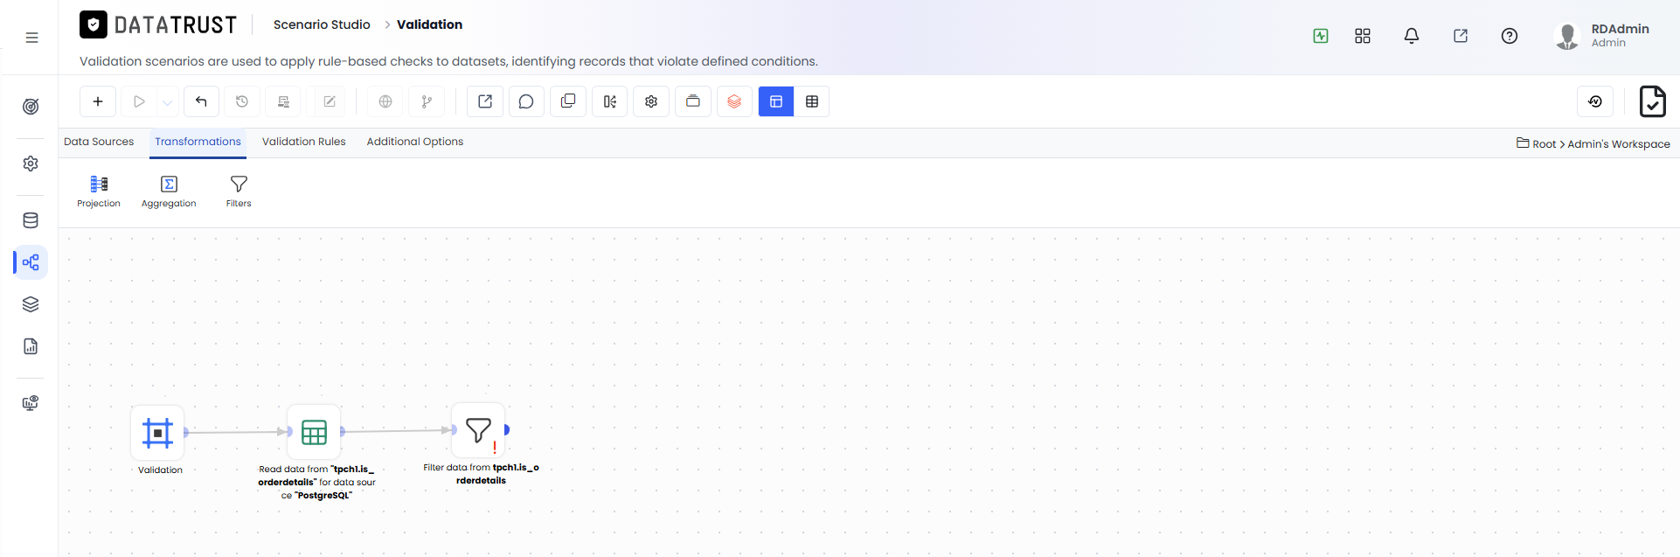Click the undo back arrow button
The image size is (1680, 557).
(x=201, y=101)
